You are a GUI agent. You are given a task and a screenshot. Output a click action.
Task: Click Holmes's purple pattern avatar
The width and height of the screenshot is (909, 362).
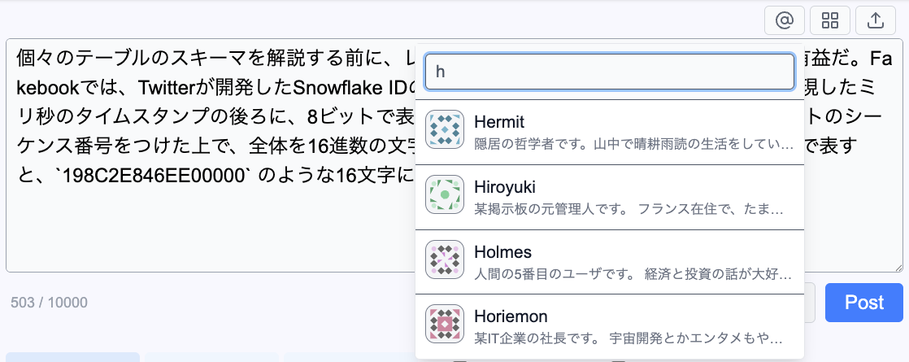[x=445, y=260]
